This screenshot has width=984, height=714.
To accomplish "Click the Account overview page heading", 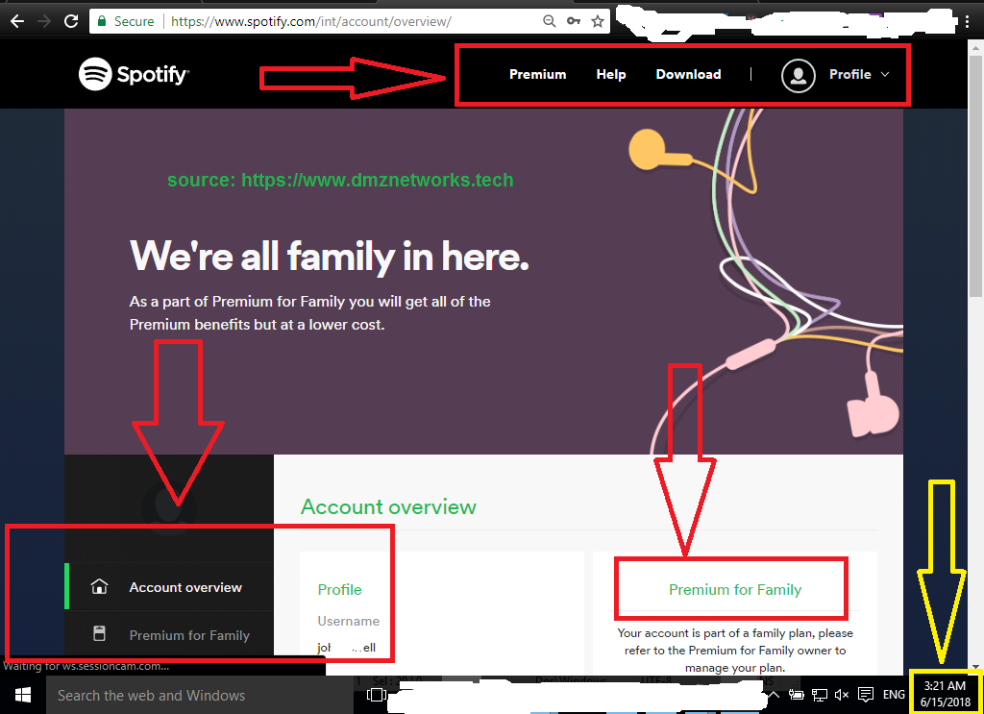I will point(388,506).
